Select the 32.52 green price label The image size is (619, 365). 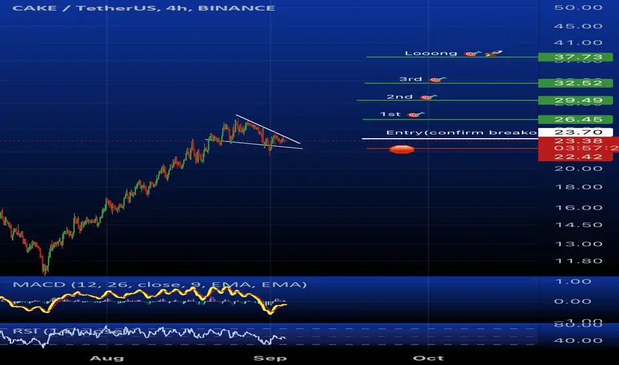(x=576, y=83)
